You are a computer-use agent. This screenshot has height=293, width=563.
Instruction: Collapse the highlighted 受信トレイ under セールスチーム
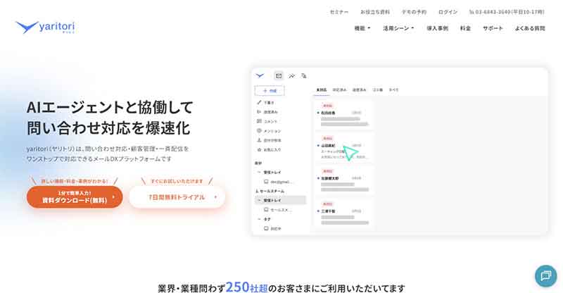click(259, 200)
